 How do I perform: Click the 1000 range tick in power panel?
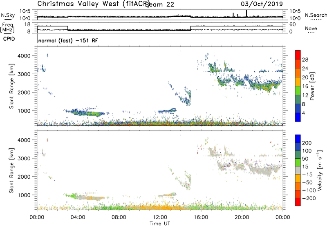pos(25,111)
